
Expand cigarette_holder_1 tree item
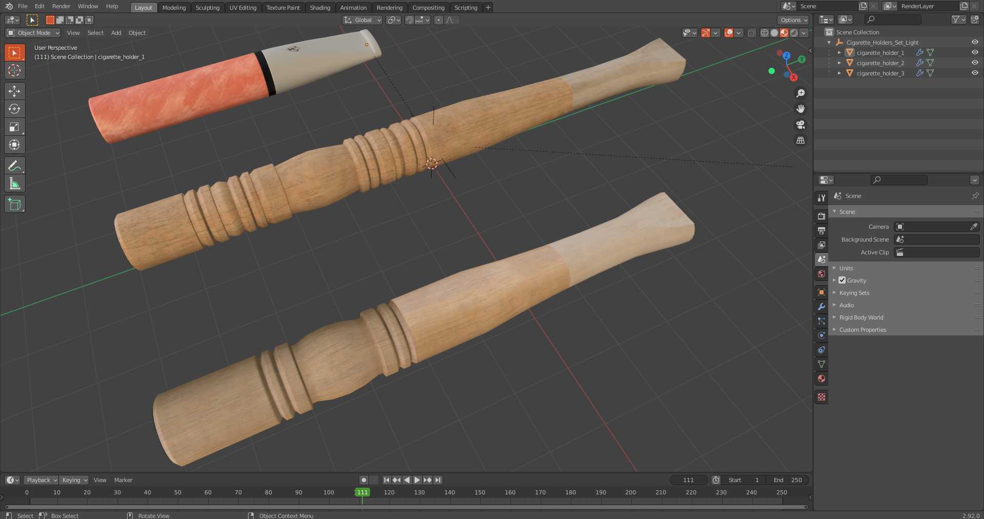pos(839,52)
